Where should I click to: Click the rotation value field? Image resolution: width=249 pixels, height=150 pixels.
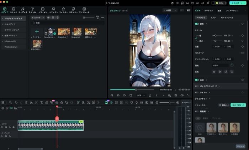click(220, 66)
